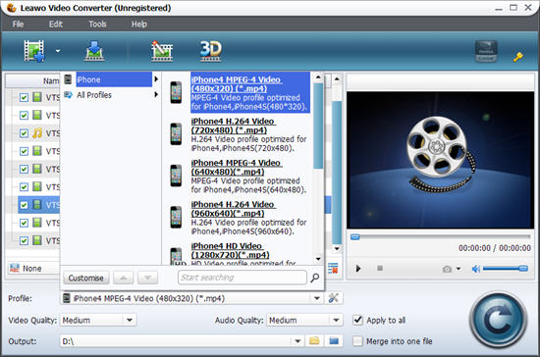540x357 pixels.
Task: Uncheck the fourth VTS file checkbox
Action: pyautogui.click(x=24, y=151)
